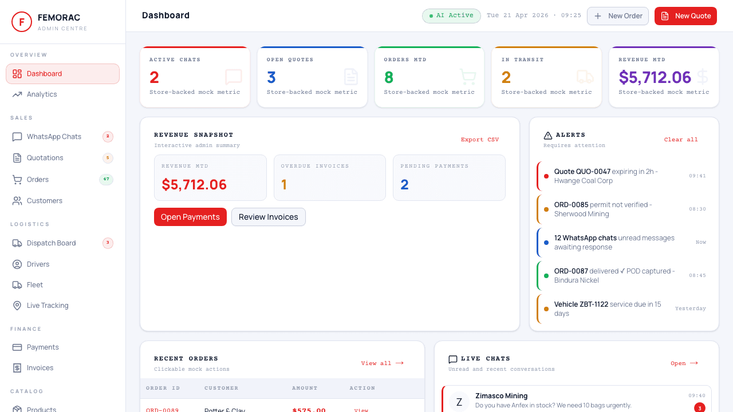Viewport: 733px width, 412px height.
Task: Click the FEMORAC logo circle
Action: tap(22, 22)
